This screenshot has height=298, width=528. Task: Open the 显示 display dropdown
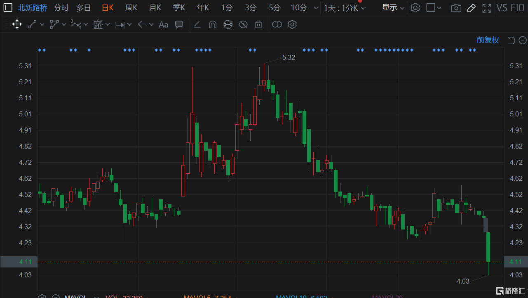393,7
